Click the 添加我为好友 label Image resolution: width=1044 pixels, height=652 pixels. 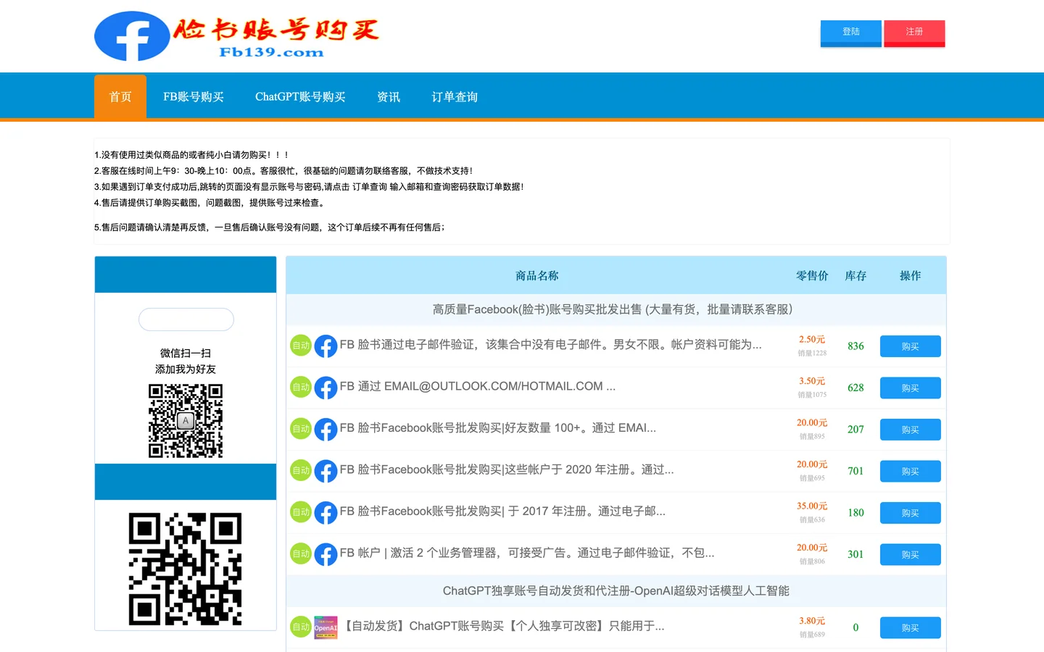tap(186, 369)
